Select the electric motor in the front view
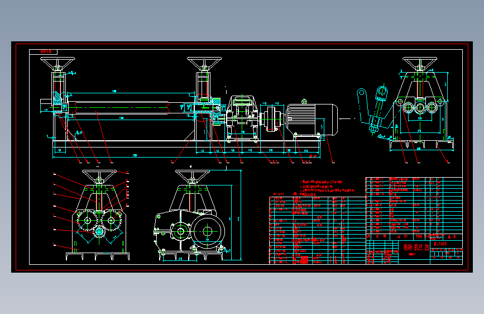This screenshot has height=314, width=484. (312, 119)
